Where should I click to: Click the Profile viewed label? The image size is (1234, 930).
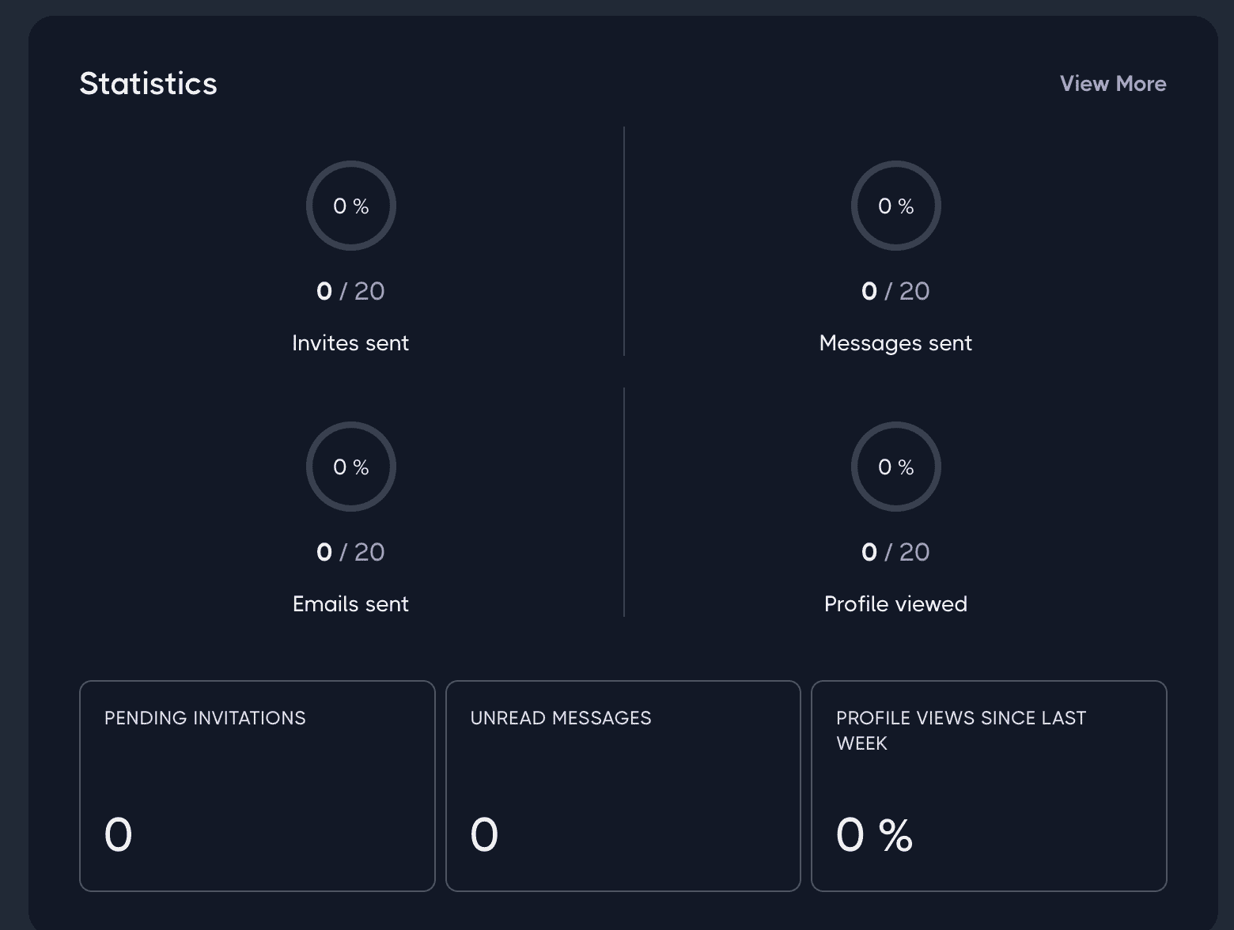tap(895, 604)
